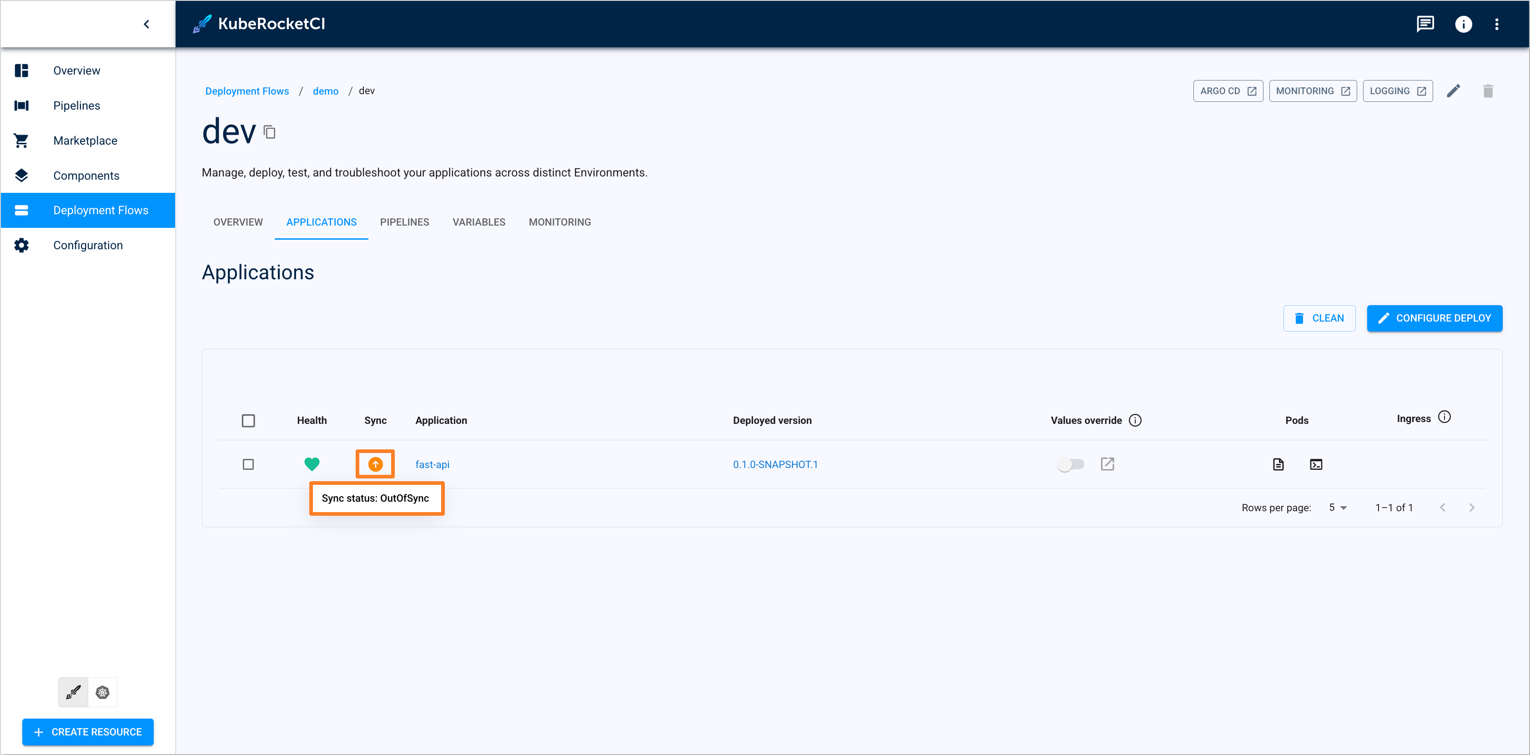
Task: Click the Configure Deploy button
Action: tap(1435, 318)
